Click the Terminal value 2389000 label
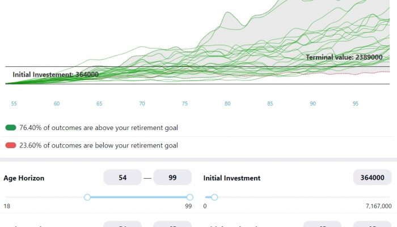 [344, 57]
